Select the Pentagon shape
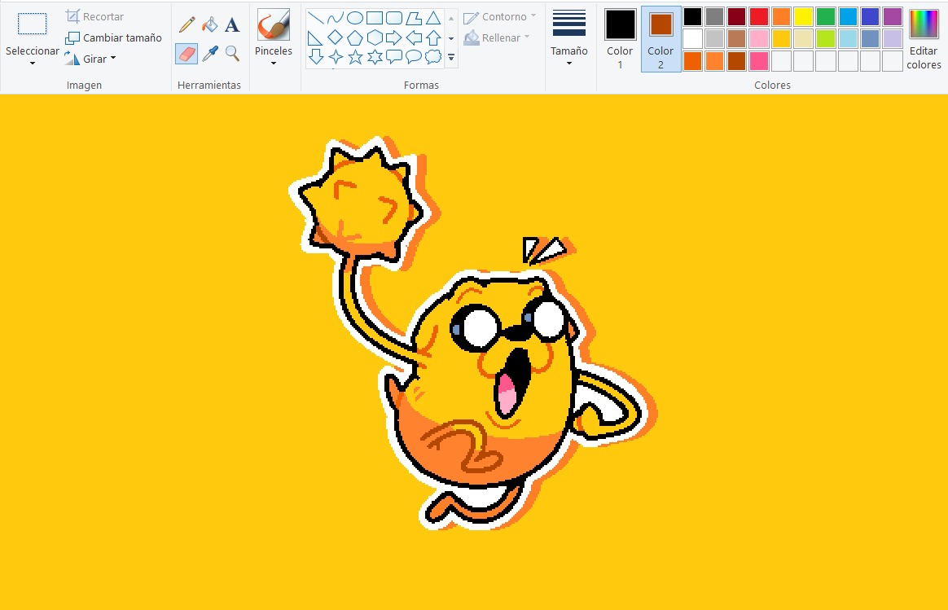The image size is (948, 610). click(x=355, y=38)
